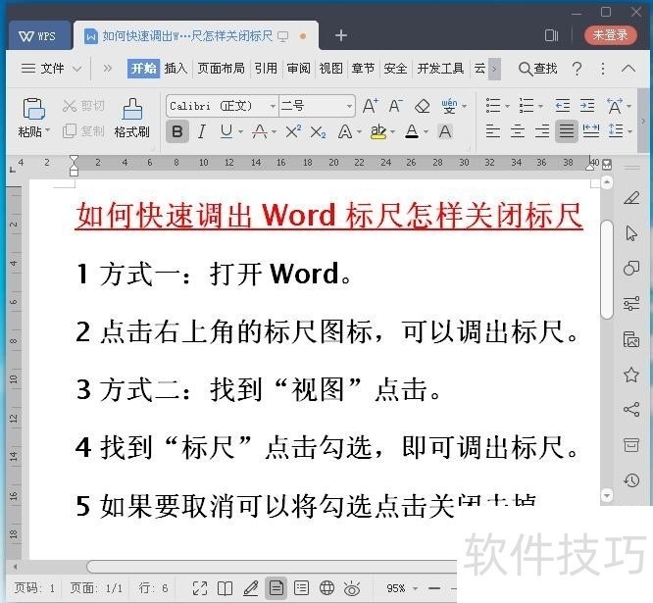This screenshot has width=653, height=603.
Task: Apply superscript X² formatting
Action: (x=293, y=132)
